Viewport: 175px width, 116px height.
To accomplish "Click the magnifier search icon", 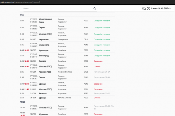I will [x=94, y=9].
